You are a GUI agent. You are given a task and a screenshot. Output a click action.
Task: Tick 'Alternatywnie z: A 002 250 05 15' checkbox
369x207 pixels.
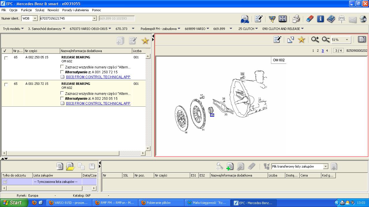coord(62,98)
